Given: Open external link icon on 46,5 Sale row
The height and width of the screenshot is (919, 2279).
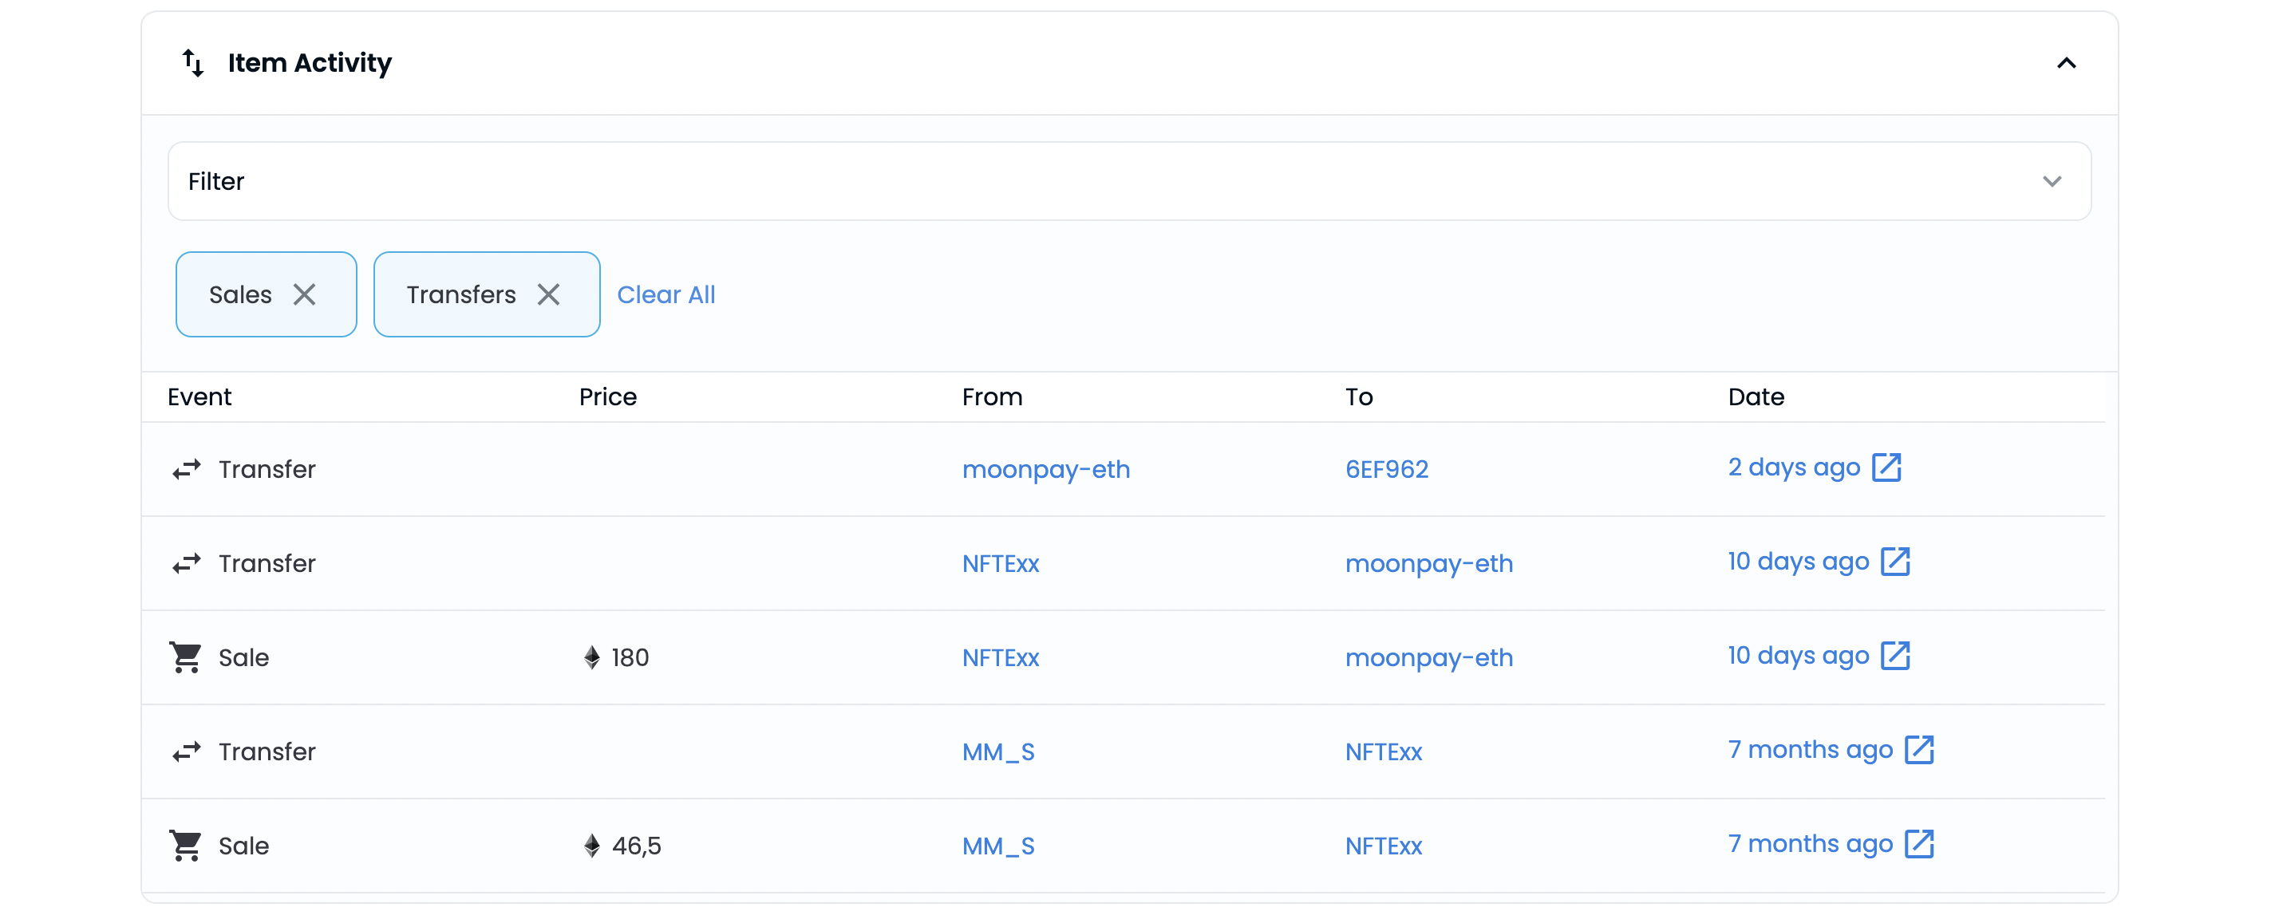Looking at the screenshot, I should tap(1918, 844).
